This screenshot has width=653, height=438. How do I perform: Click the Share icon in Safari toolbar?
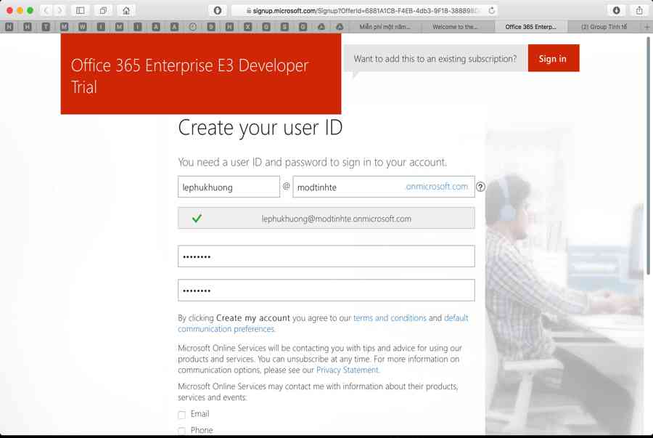638,11
